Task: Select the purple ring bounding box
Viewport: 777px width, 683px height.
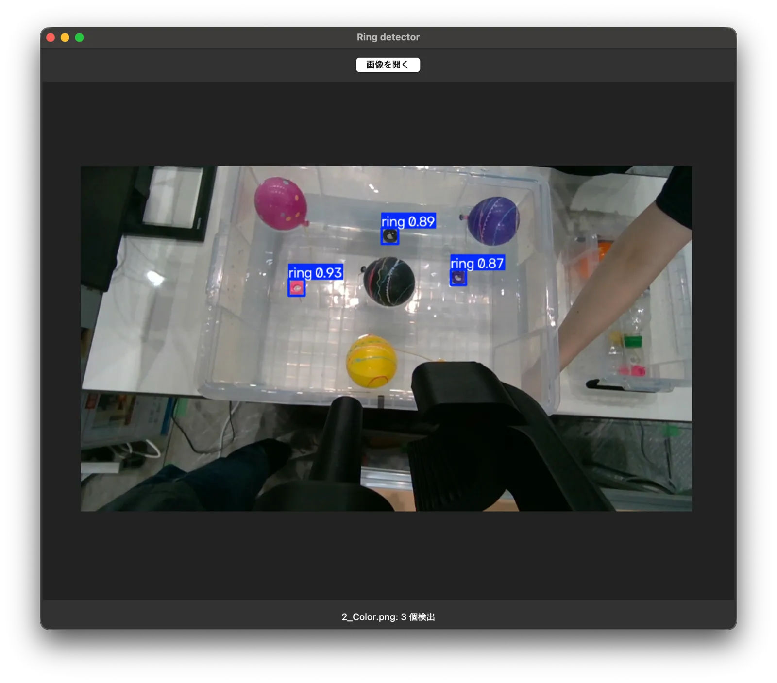Action: pyautogui.click(x=458, y=278)
